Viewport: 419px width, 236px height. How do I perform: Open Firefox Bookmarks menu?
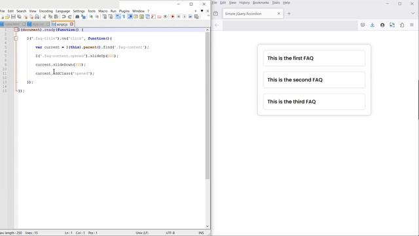tap(261, 3)
